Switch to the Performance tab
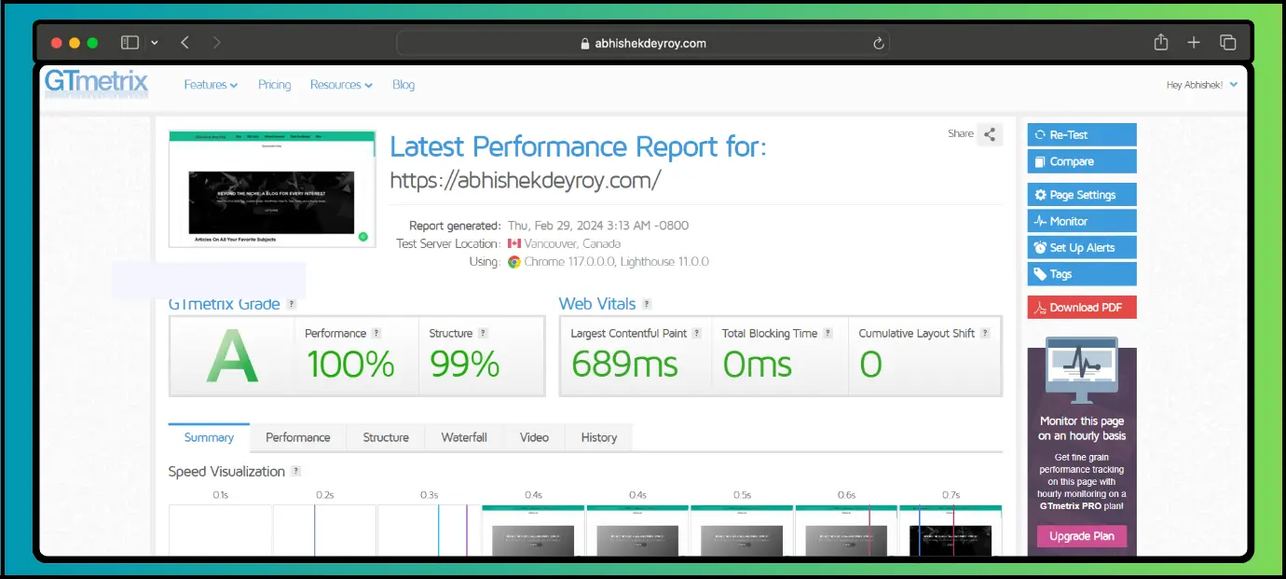 coord(297,437)
